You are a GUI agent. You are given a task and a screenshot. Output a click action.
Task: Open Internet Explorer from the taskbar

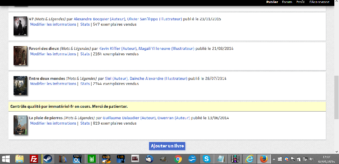point(249,159)
